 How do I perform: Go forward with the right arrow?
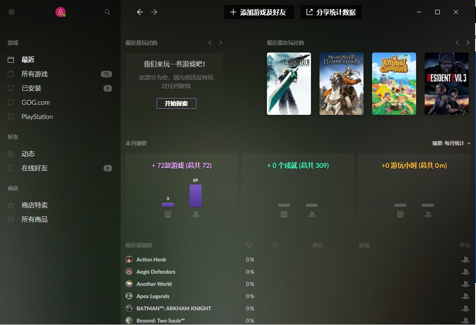154,12
